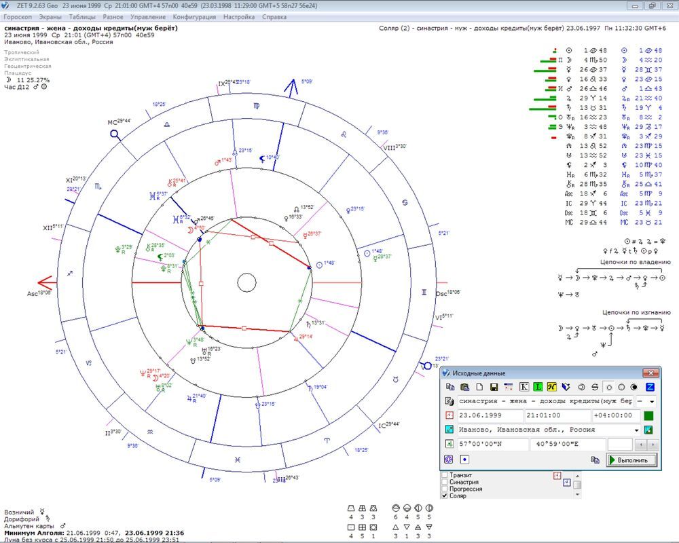Check the Синастрия option
This screenshot has width=679, height=543.
(445, 482)
